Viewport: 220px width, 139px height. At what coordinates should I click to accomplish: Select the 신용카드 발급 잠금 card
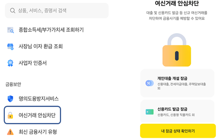pos(177,112)
